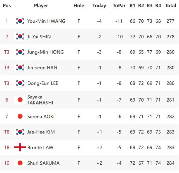The image size is (179, 173).
Task: Click the England flag beside Bronte LAW
Action: coord(20,148)
